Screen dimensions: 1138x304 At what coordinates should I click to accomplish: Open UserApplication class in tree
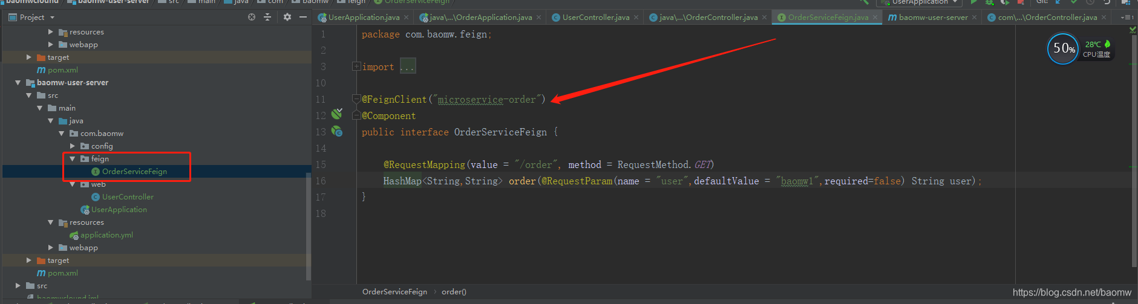(x=119, y=210)
